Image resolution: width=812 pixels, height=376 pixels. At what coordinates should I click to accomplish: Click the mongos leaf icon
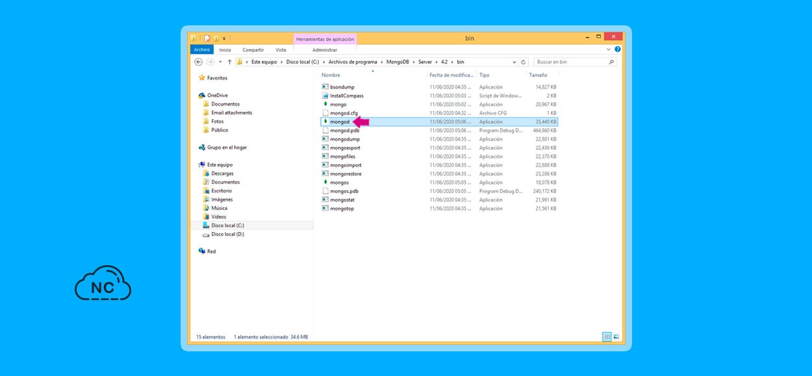click(325, 182)
